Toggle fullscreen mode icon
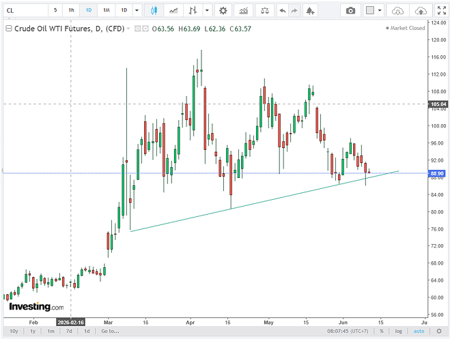 click(x=441, y=11)
